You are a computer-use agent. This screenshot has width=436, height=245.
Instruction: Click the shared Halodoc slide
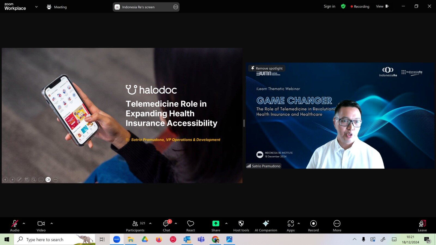tap(122, 115)
